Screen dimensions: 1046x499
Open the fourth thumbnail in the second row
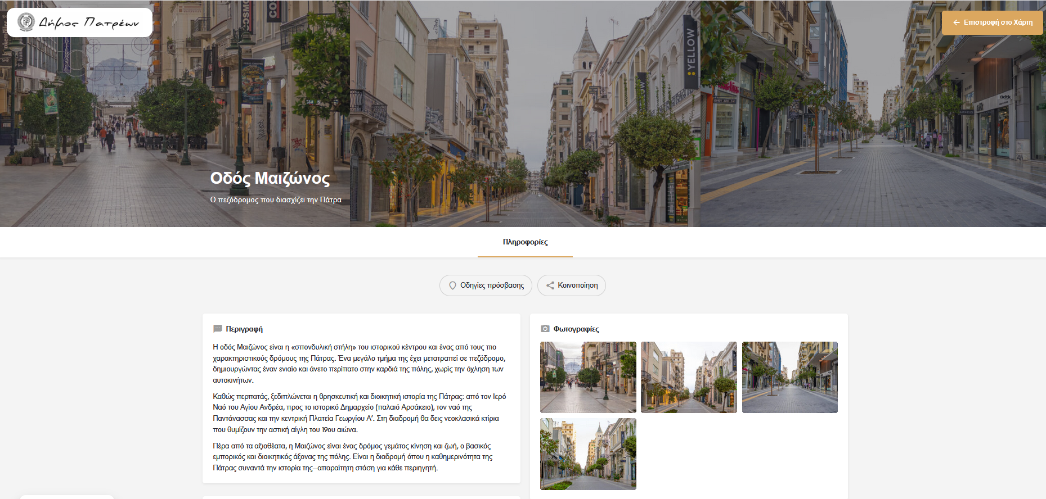[x=588, y=453]
